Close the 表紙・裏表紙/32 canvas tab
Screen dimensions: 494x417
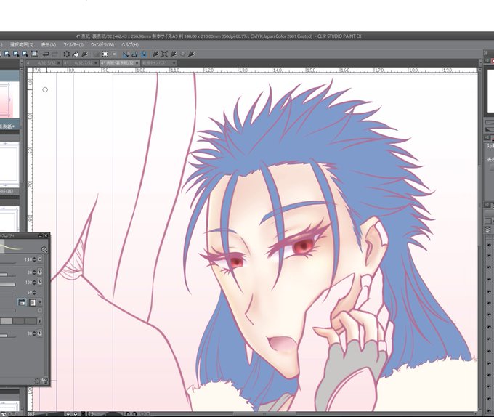137,63
